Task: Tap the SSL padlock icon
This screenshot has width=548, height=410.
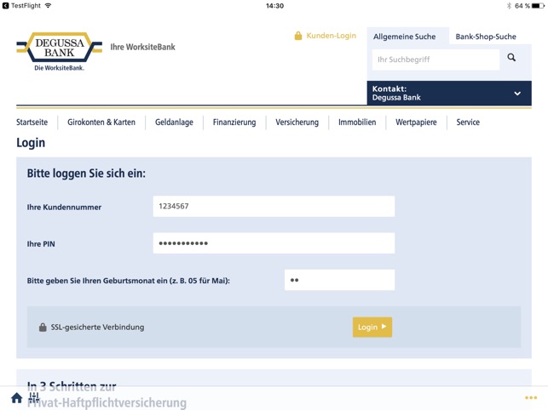Action: click(x=43, y=327)
